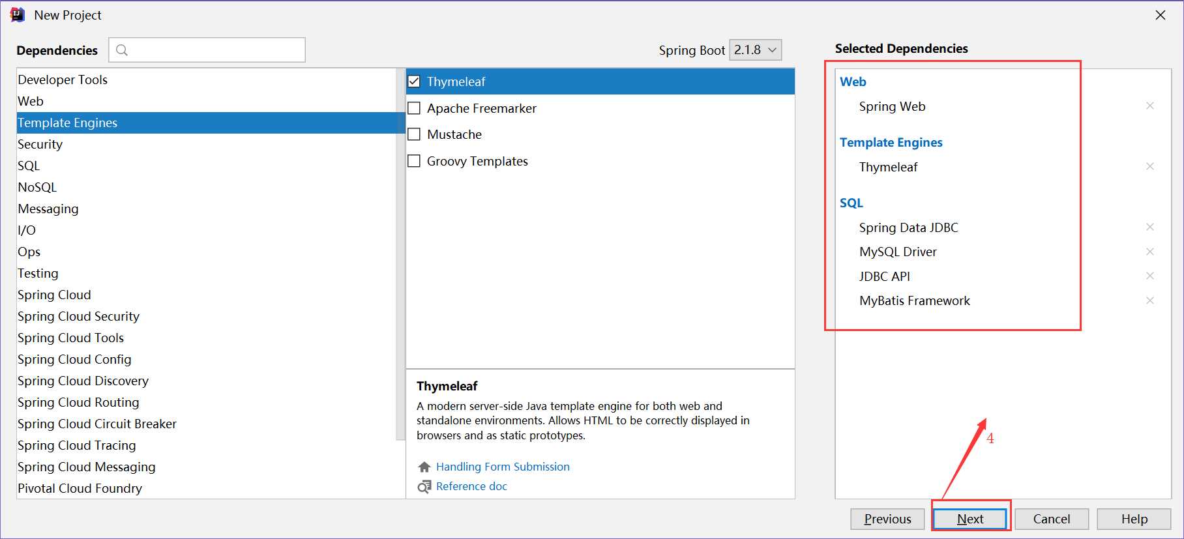Select Spring Cloud Tracing category
1184x539 pixels.
tap(206, 445)
